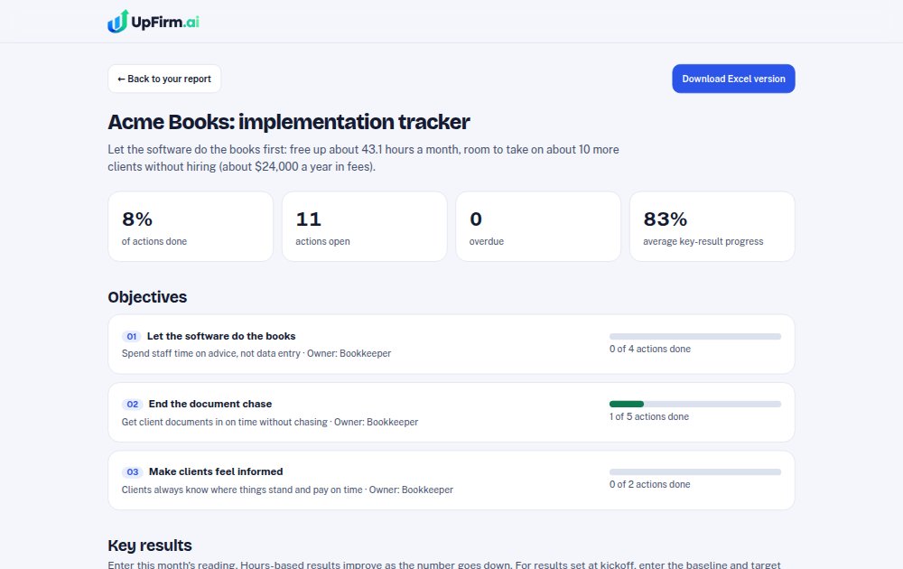Screen dimensions: 903x569
Task: Download the Excel version
Action: [x=733, y=79]
